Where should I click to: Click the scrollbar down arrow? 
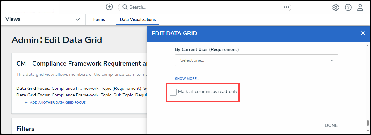(x=368, y=130)
